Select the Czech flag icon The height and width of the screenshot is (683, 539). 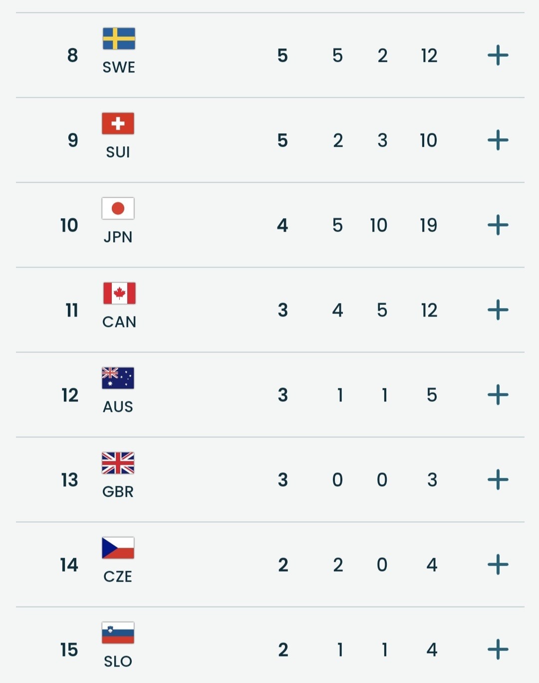(x=118, y=548)
